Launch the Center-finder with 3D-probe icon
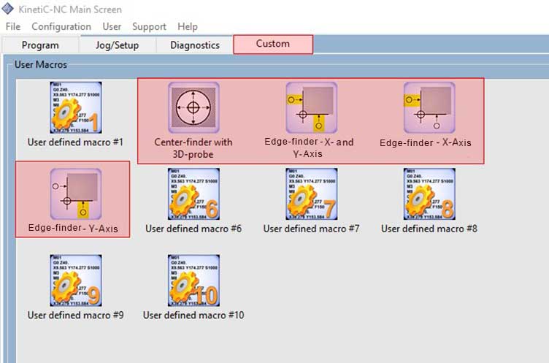549x363 pixels. [x=193, y=107]
